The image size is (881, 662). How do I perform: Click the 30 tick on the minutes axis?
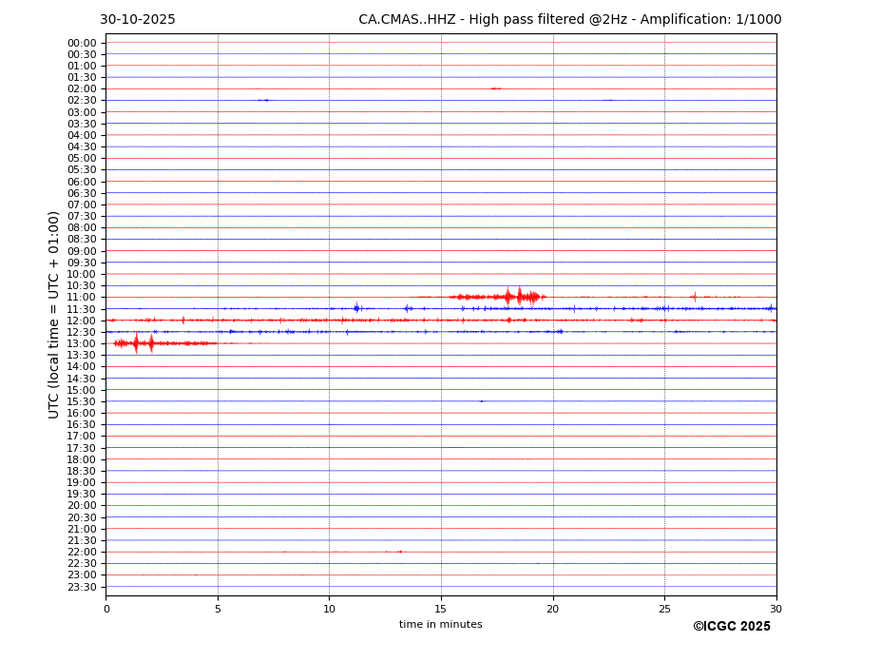(x=776, y=609)
